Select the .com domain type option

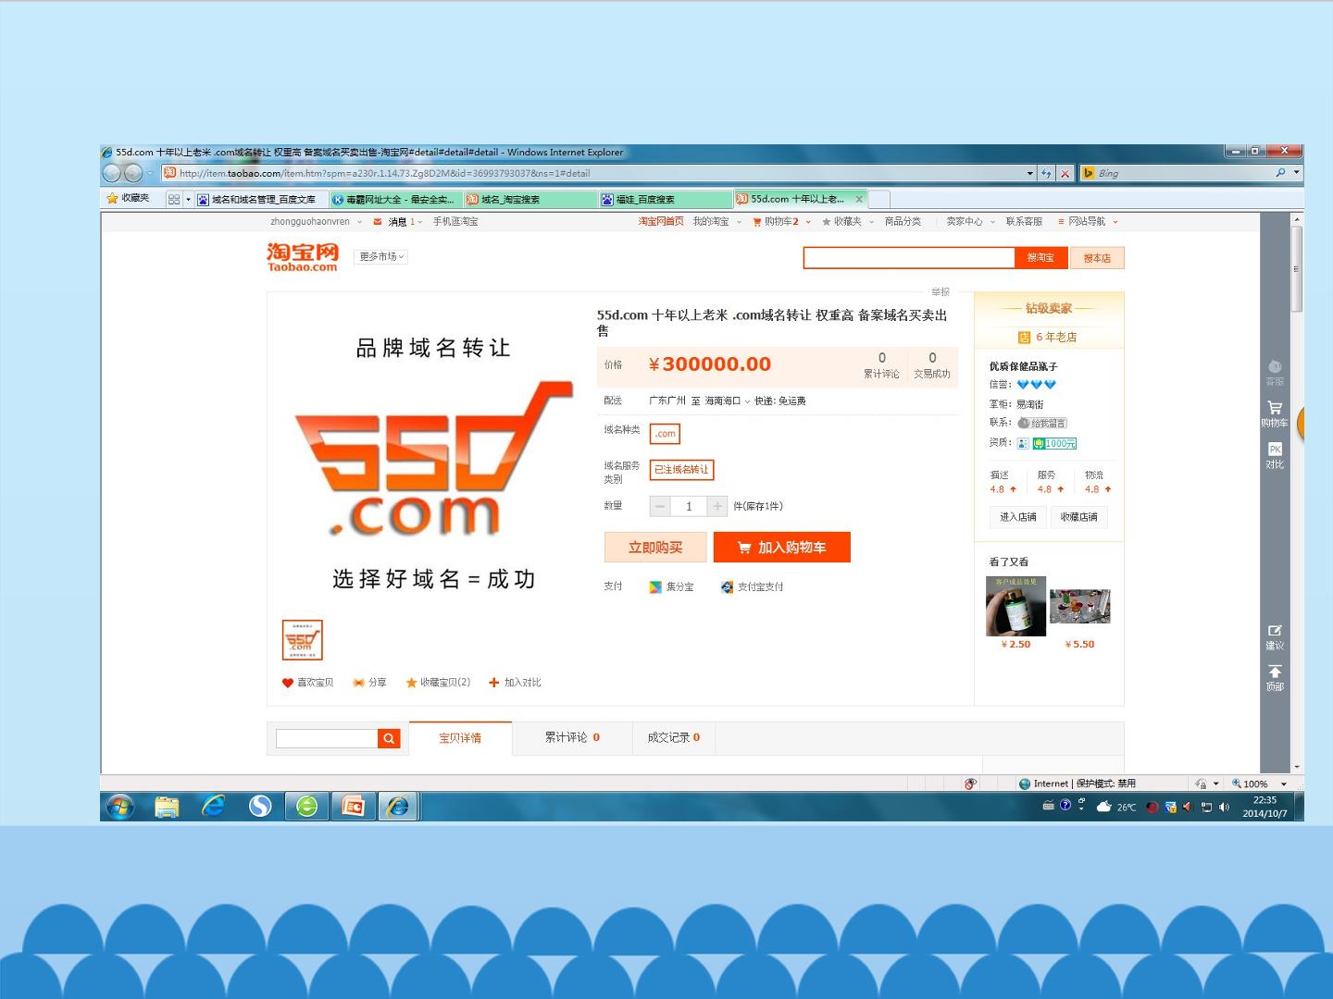pos(665,433)
